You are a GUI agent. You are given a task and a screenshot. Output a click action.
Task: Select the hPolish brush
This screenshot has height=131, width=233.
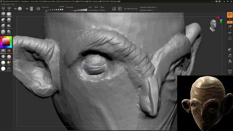coord(9,32)
